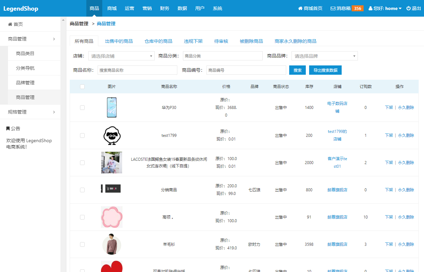The image size is (424, 272).
Task: Switch to the 违规下架 tab
Action: [x=193, y=41]
